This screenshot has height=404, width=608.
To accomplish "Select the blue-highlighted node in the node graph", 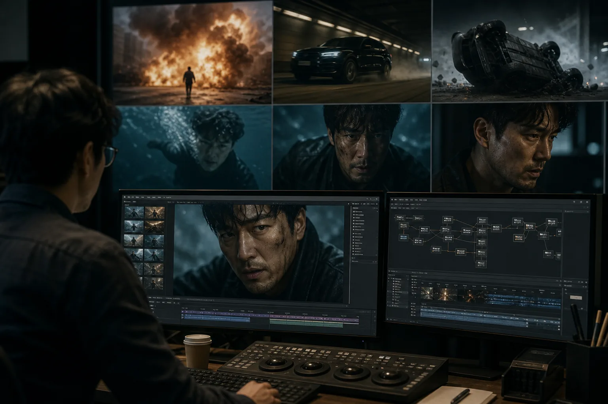I will coord(403,238).
